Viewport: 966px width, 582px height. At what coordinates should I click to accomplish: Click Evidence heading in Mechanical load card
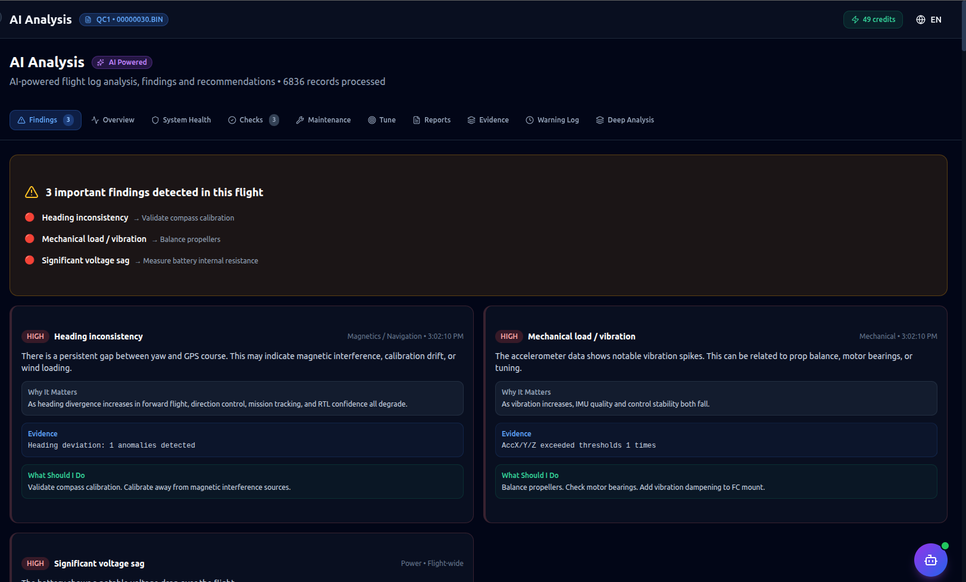[517, 434]
